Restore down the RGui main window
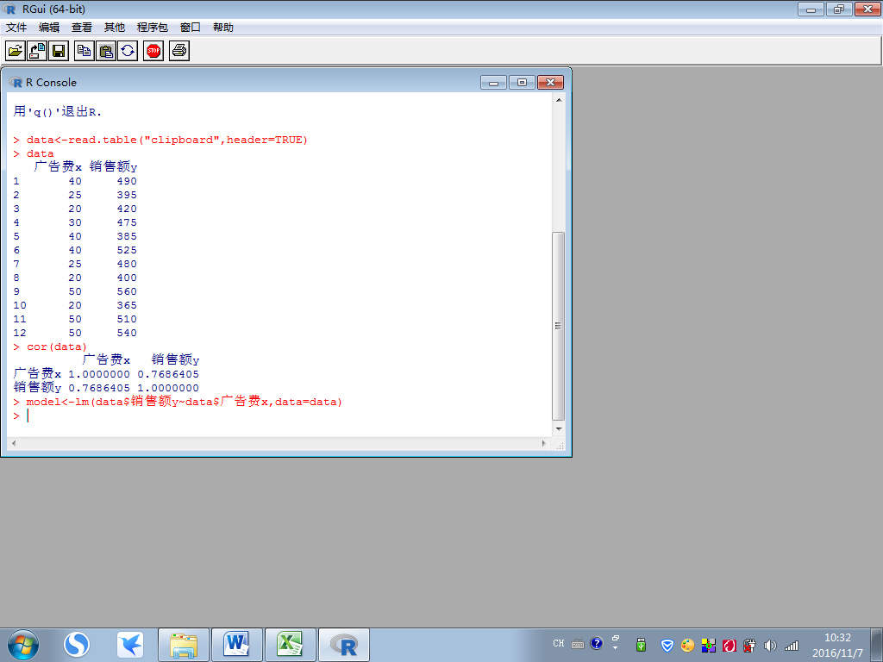The width and height of the screenshot is (883, 662). point(839,9)
